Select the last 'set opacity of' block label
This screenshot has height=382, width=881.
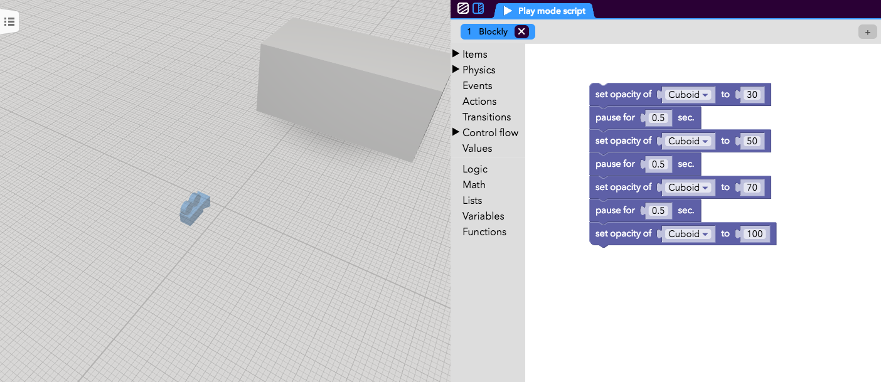pos(623,233)
